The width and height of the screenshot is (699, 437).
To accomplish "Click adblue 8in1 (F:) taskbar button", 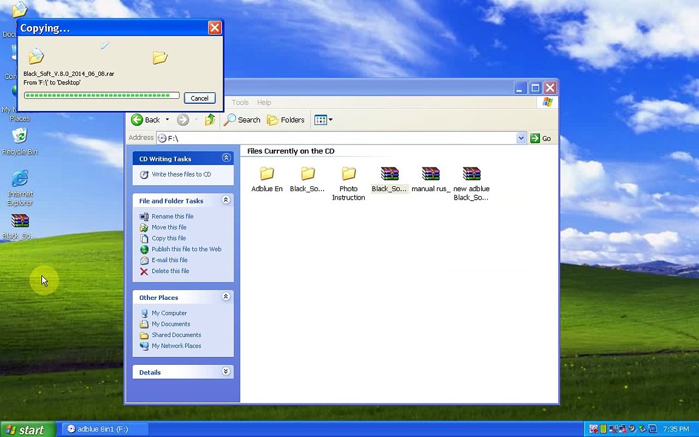I will click(x=104, y=429).
